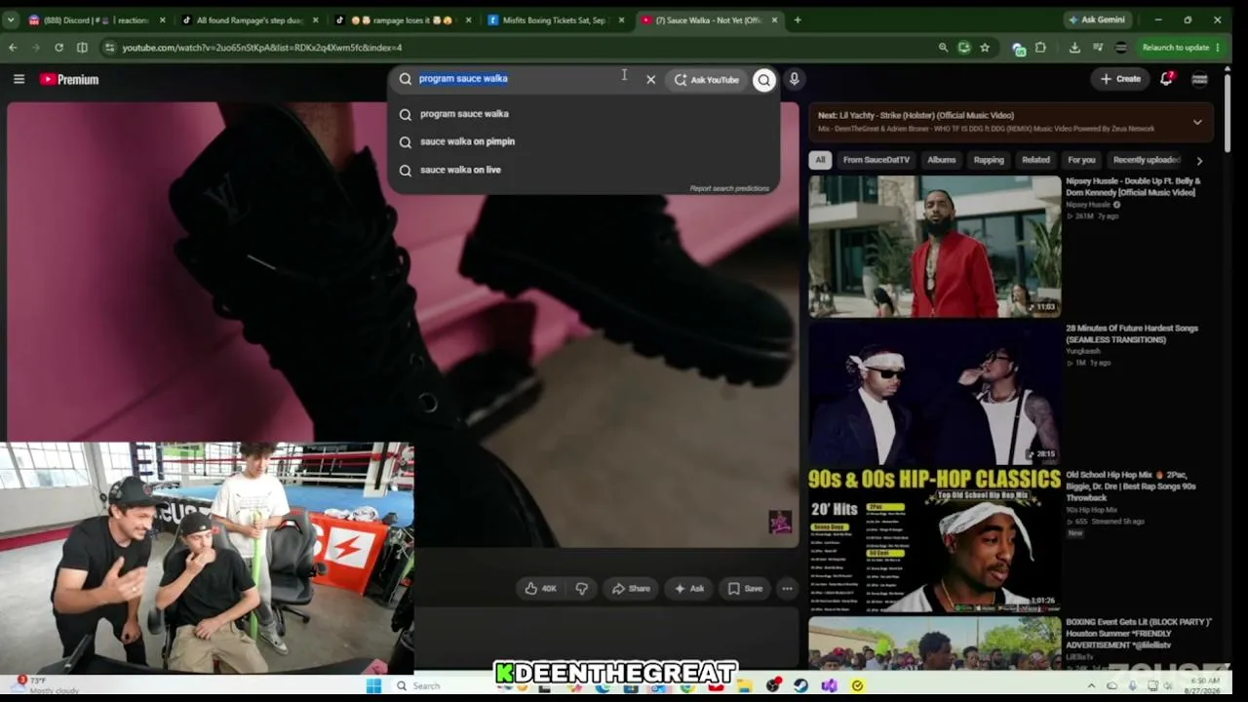Screen dimensions: 1248x702
Task: Open the YouTube guide hamburger menu
Action: [x=19, y=79]
